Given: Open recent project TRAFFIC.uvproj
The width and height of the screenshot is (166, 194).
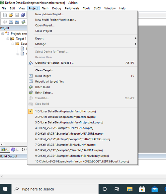Looking at the screenshot, I should point(82,139).
